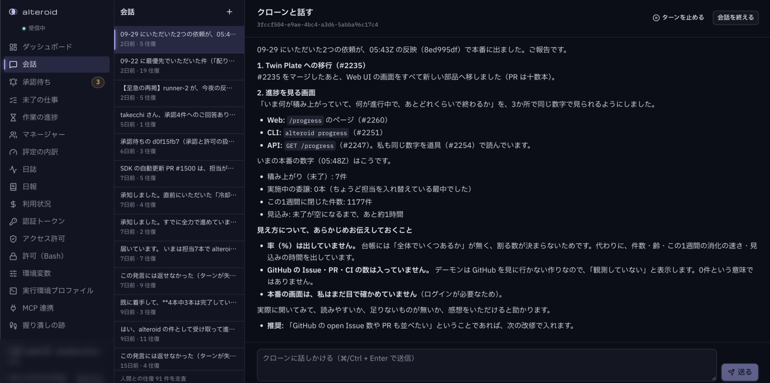770x383 pixels.
Task: Open the ダッシュボード grid icon
Action: click(x=13, y=47)
